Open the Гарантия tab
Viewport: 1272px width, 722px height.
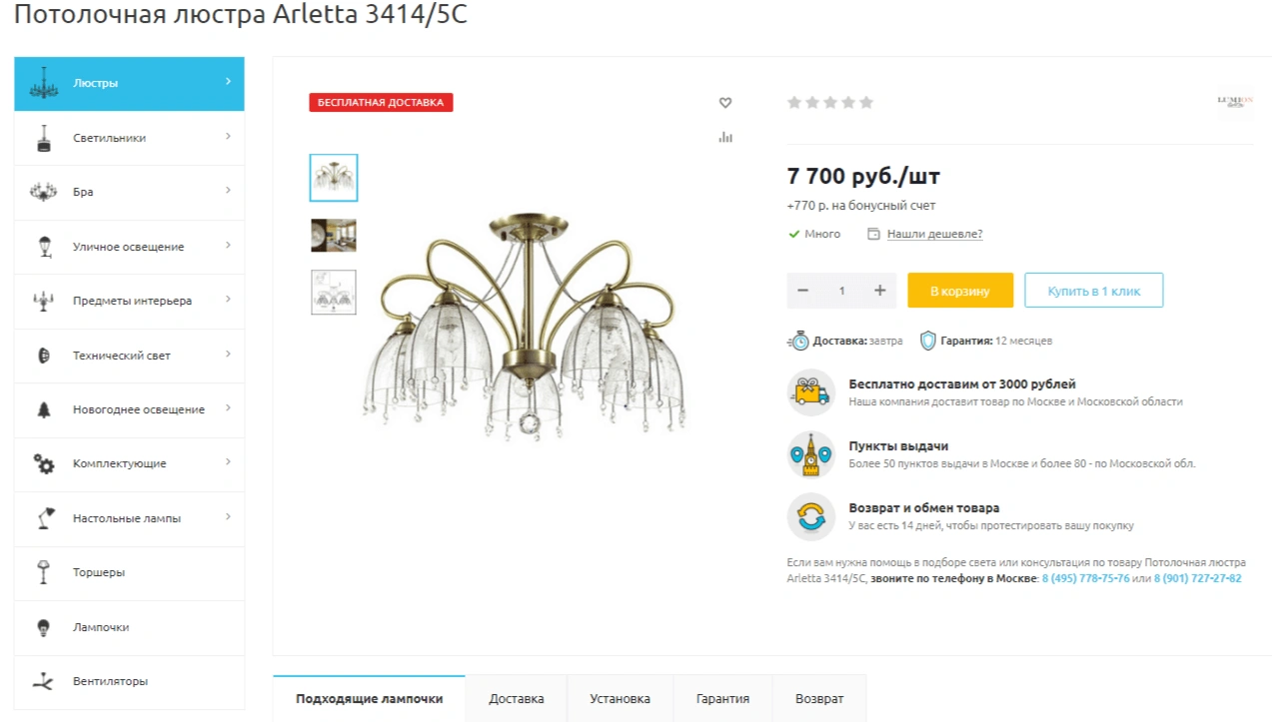[x=722, y=699]
